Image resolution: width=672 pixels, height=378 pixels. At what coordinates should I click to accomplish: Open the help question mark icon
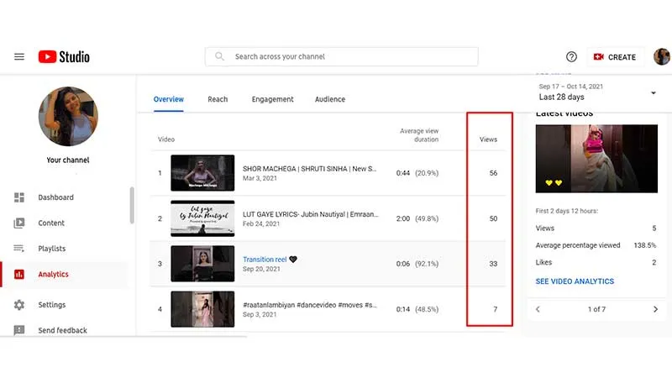tap(571, 56)
